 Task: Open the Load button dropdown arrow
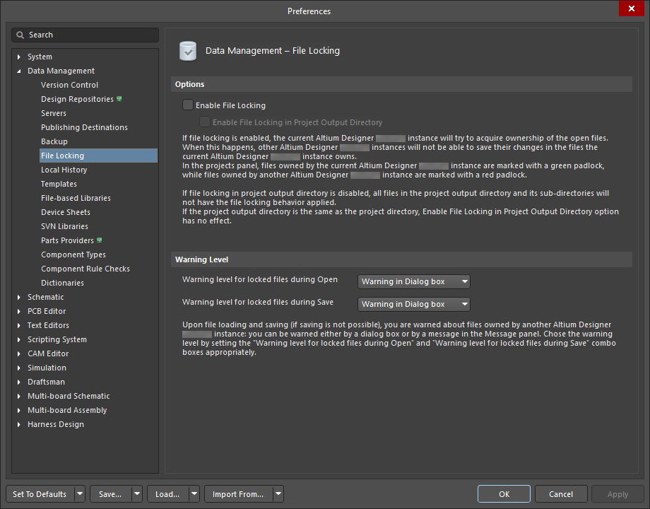194,494
